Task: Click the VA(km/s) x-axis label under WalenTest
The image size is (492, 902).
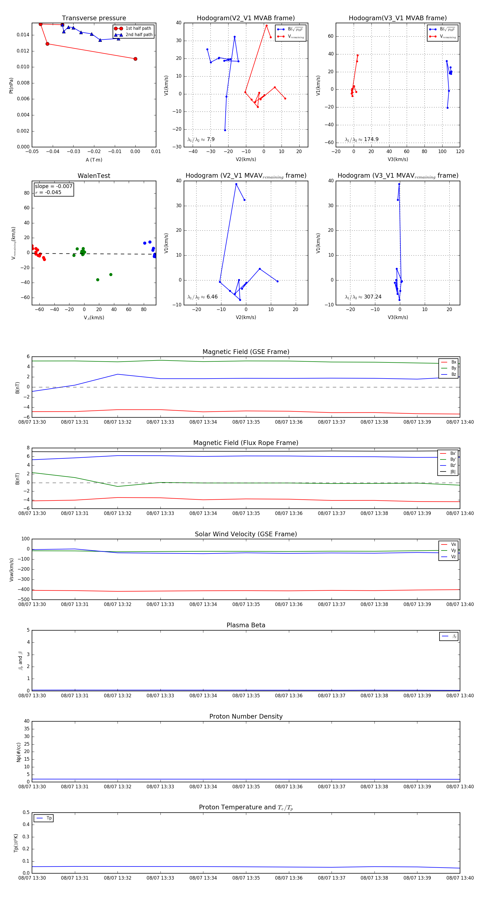Action: (x=94, y=318)
